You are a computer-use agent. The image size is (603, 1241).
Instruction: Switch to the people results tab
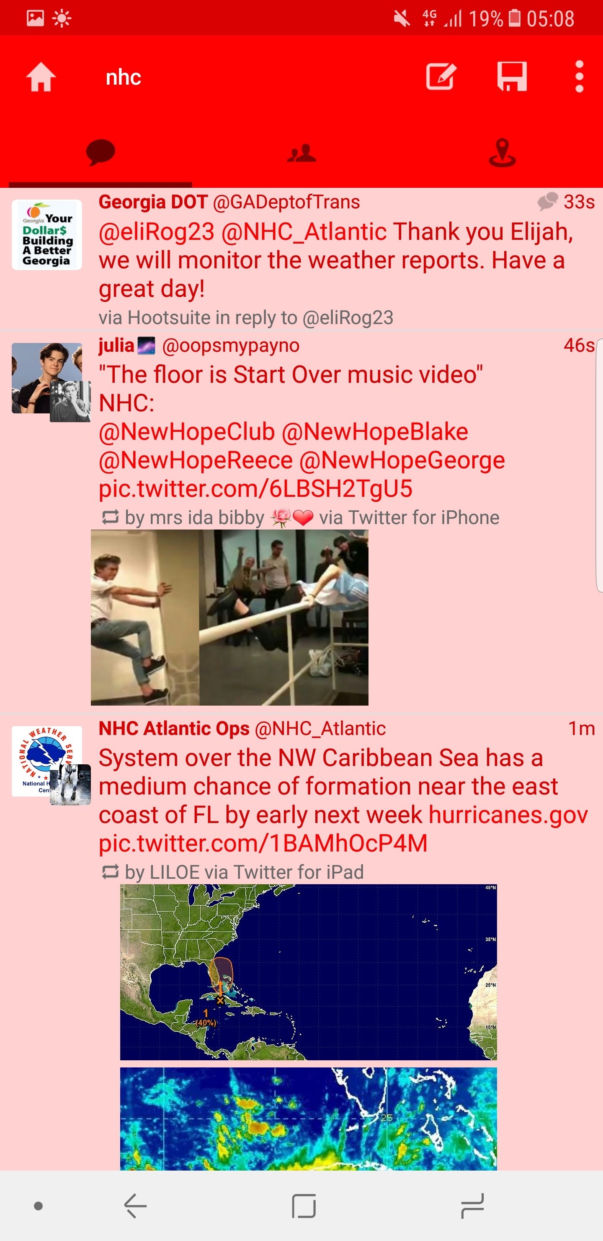[302, 154]
